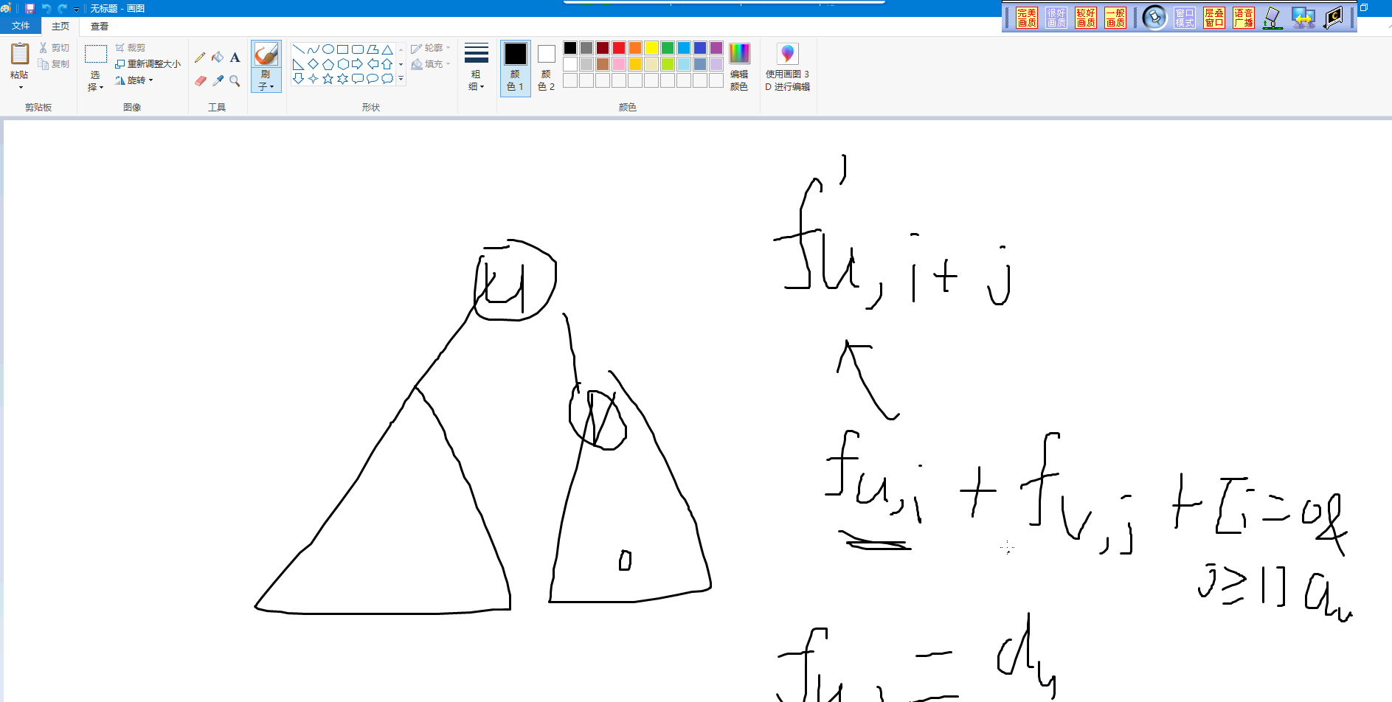Select the Brush tool icon
Viewport: 1392px width, 702px height.
pos(266,54)
